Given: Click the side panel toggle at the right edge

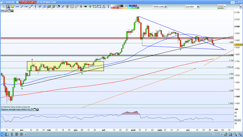Looking at the screenshot, I should click(241, 7).
